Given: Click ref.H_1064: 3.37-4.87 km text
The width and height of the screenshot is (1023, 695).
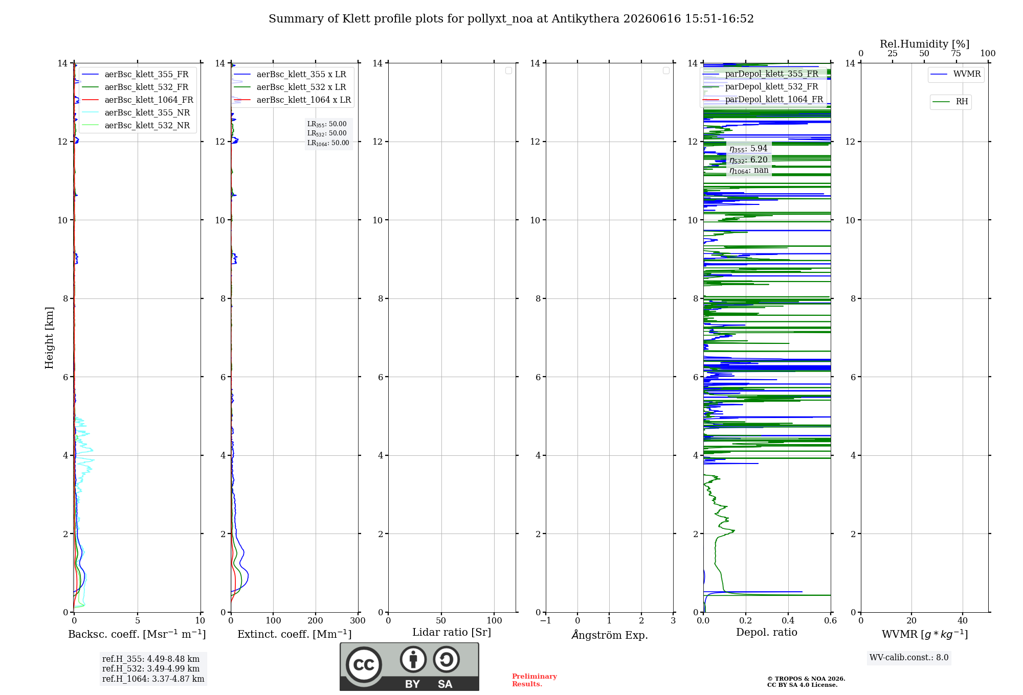Looking at the screenshot, I should [x=153, y=679].
